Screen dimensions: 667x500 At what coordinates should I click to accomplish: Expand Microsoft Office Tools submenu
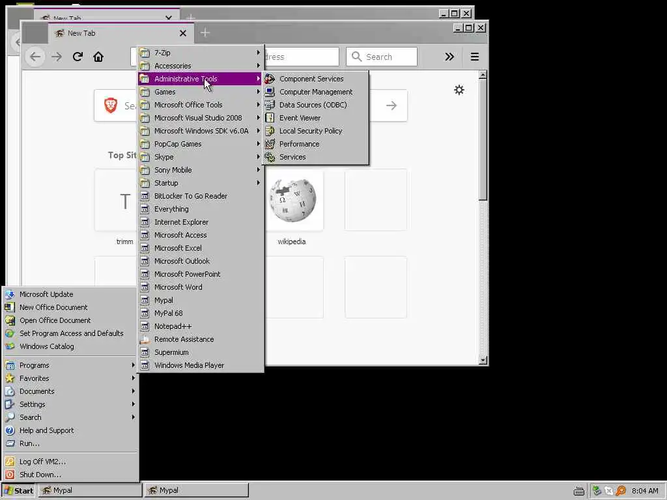[x=201, y=105]
